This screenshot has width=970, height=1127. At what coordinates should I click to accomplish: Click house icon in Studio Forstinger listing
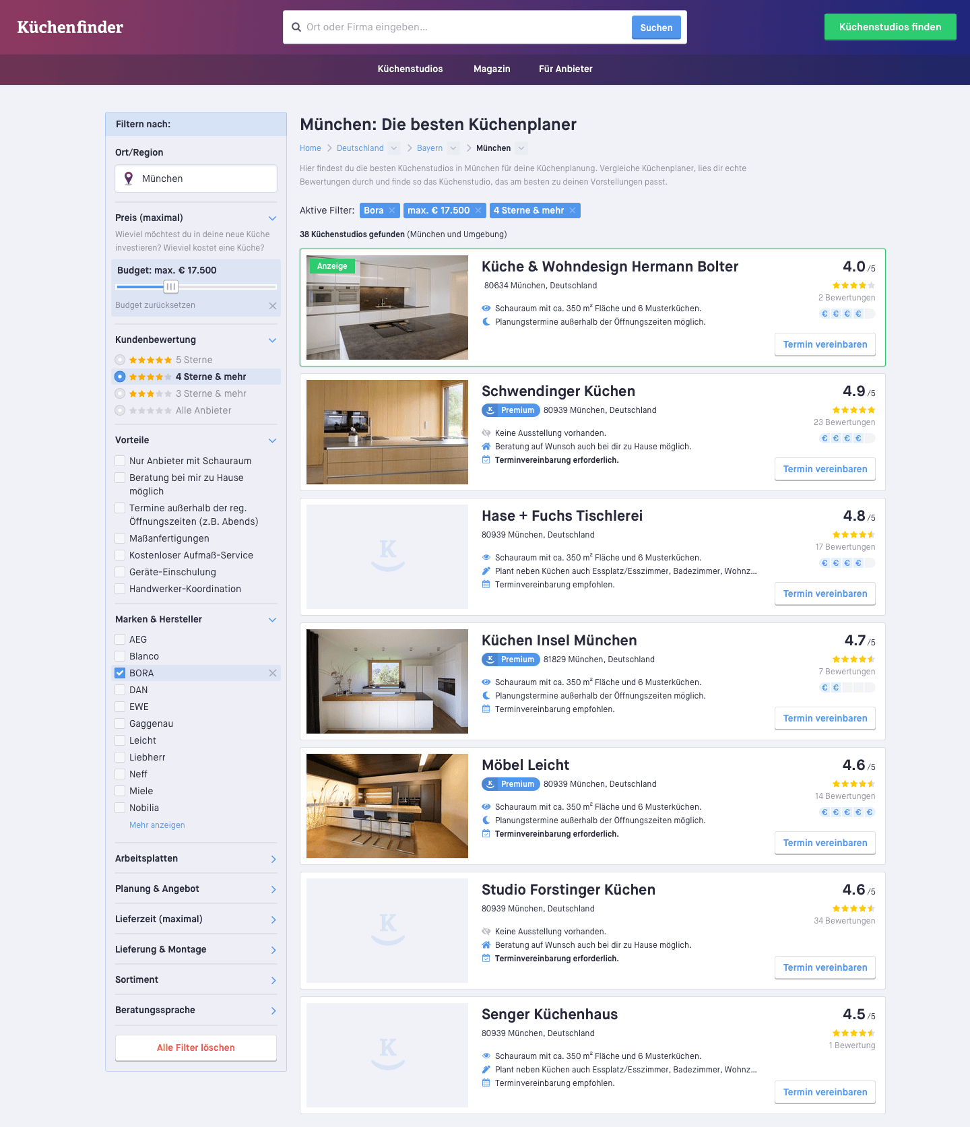coord(486,945)
